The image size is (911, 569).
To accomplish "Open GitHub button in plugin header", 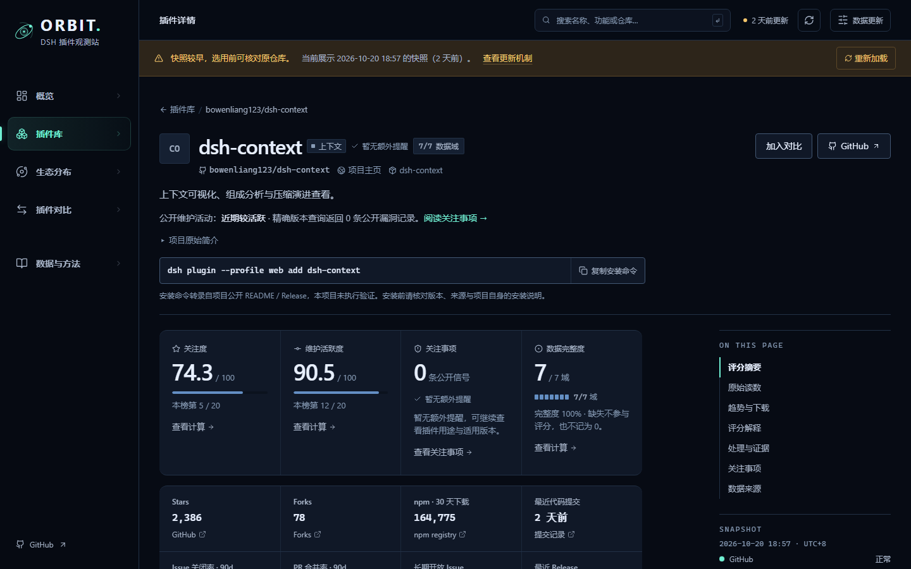I will tap(854, 146).
